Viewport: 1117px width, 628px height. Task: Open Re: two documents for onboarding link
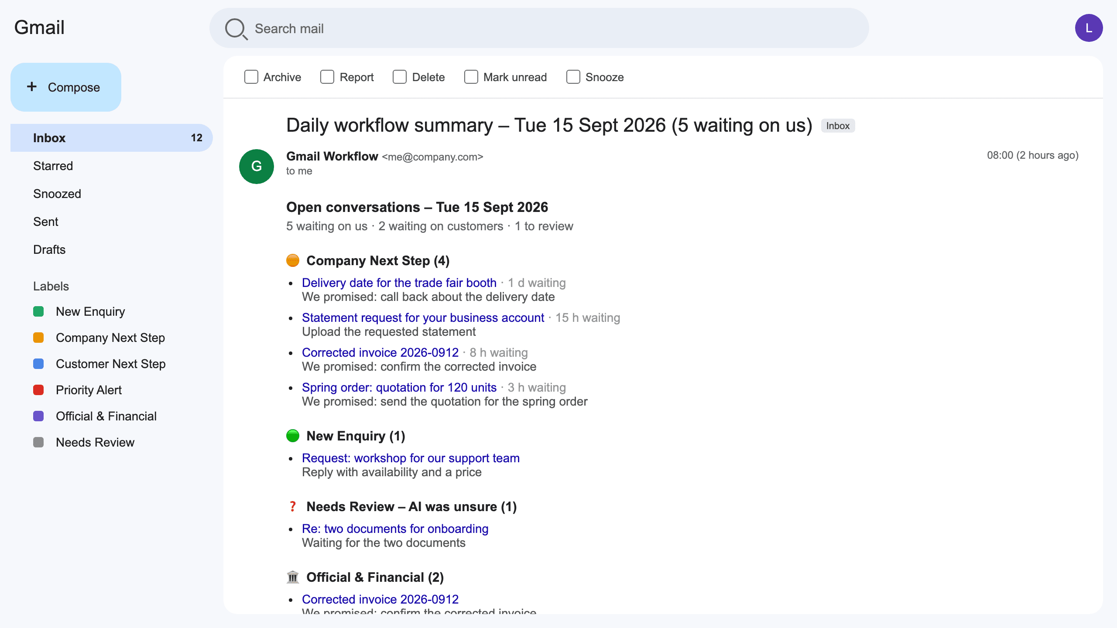click(x=395, y=529)
